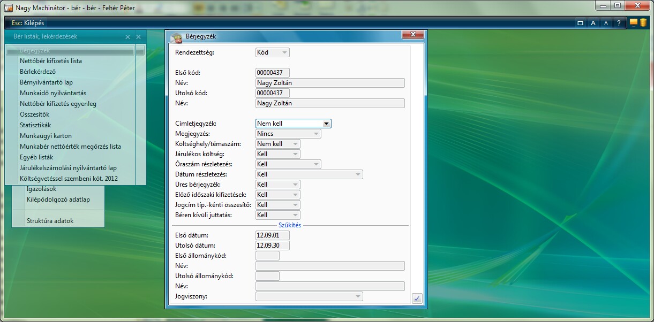Image resolution: width=654 pixels, height=322 pixels.
Task: Click the 'A' font size icon
Action: (x=593, y=23)
